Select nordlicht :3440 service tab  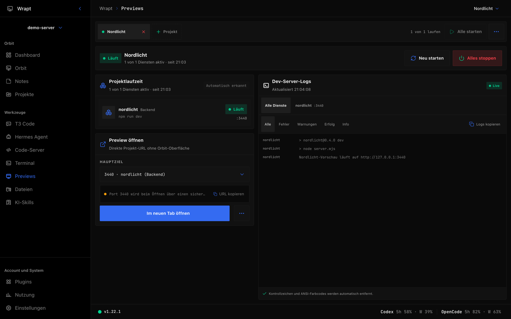pyautogui.click(x=309, y=105)
